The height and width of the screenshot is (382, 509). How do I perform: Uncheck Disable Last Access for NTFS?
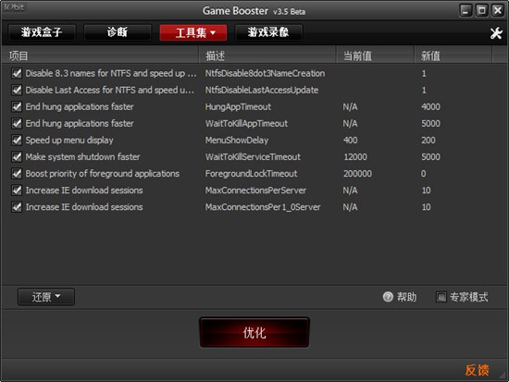click(x=17, y=90)
